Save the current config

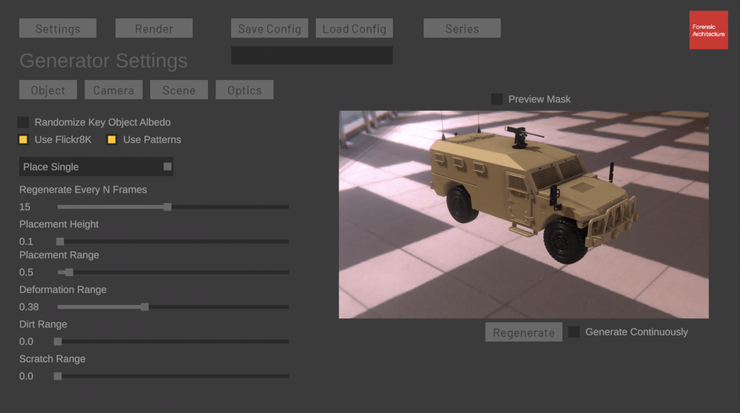pos(270,28)
